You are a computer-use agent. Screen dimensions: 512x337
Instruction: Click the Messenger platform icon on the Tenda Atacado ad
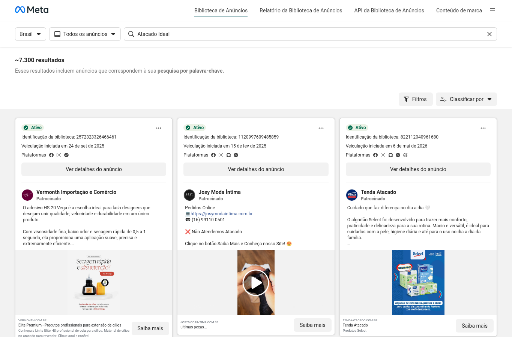point(398,155)
